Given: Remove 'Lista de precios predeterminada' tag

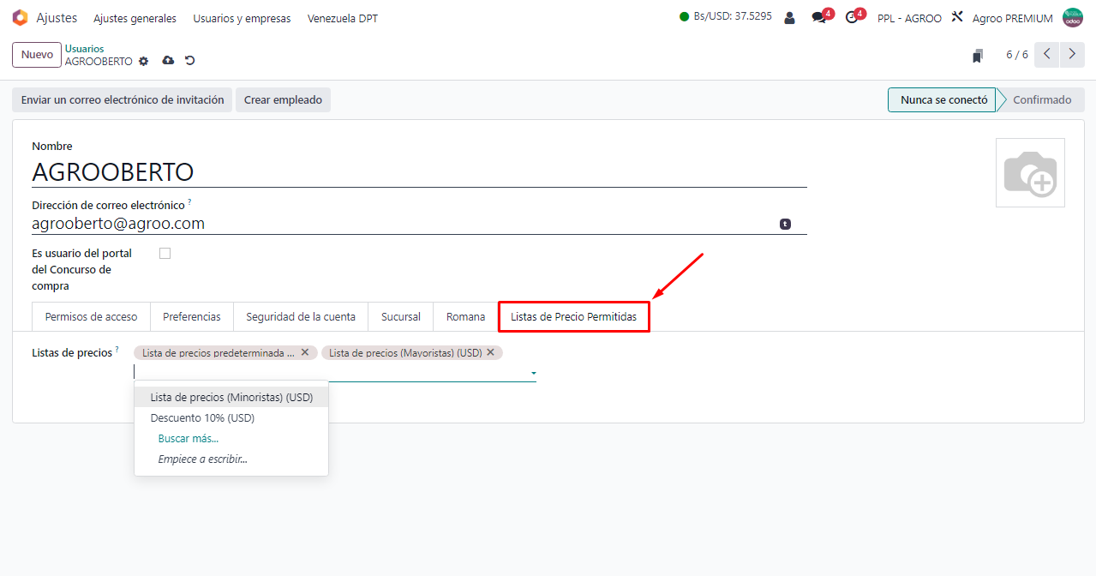Looking at the screenshot, I should point(305,352).
